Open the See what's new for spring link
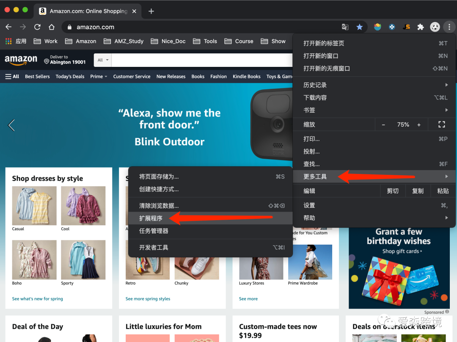 point(37,298)
